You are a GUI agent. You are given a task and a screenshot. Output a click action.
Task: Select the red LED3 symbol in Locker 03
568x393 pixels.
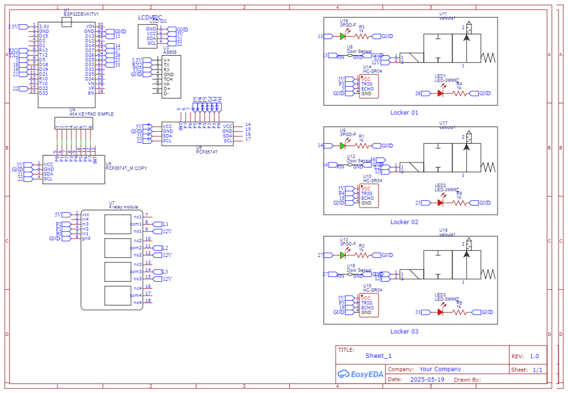[x=440, y=312]
